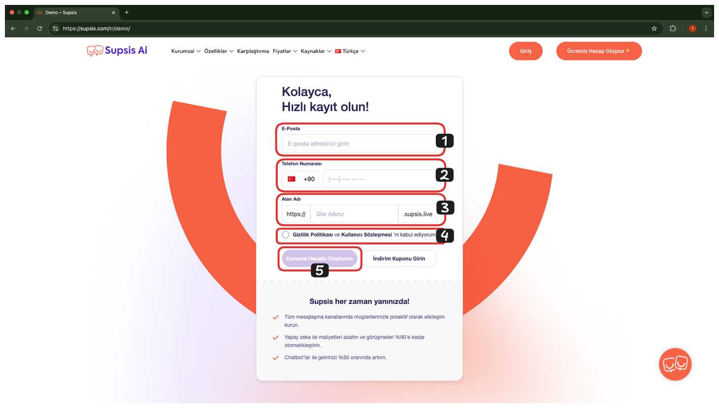Select the Demo – Supsis browser tab
The height and width of the screenshot is (408, 719).
[x=76, y=13]
